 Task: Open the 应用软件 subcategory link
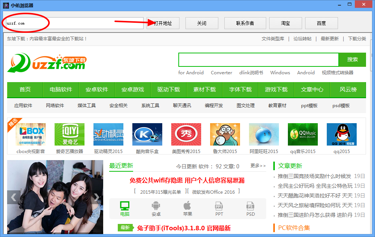point(23,106)
